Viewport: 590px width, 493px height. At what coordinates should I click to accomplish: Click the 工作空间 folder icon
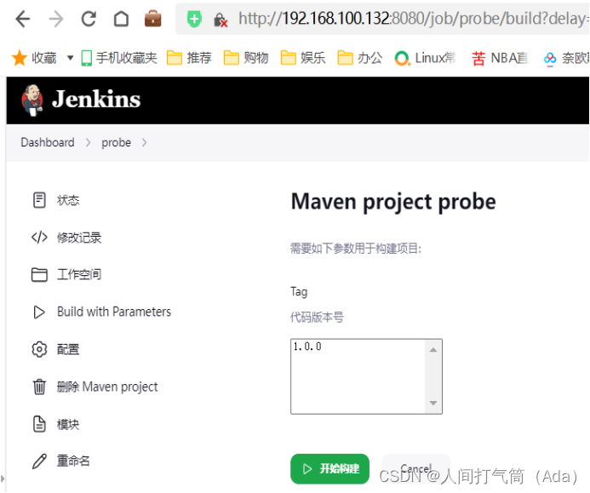click(x=39, y=274)
